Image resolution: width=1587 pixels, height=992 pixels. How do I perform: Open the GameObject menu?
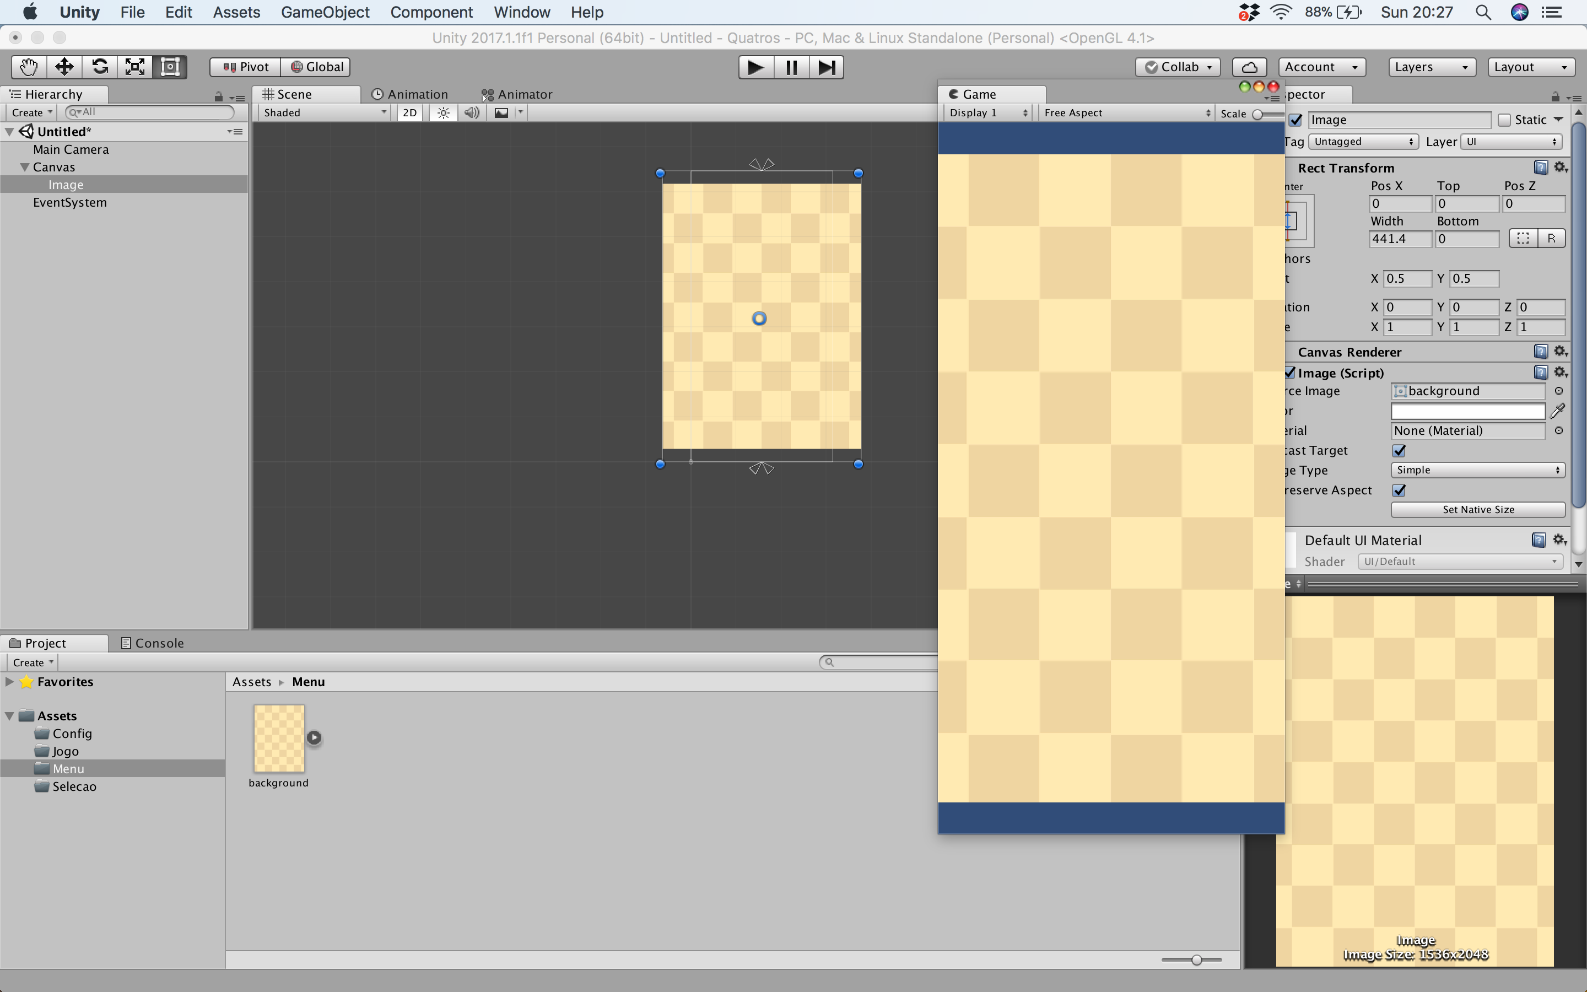[x=325, y=12]
